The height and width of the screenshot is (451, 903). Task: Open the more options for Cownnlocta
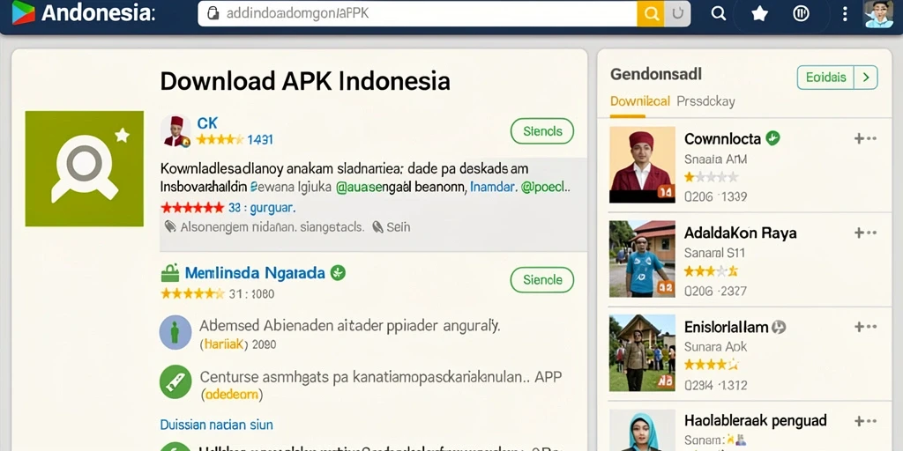tap(865, 138)
